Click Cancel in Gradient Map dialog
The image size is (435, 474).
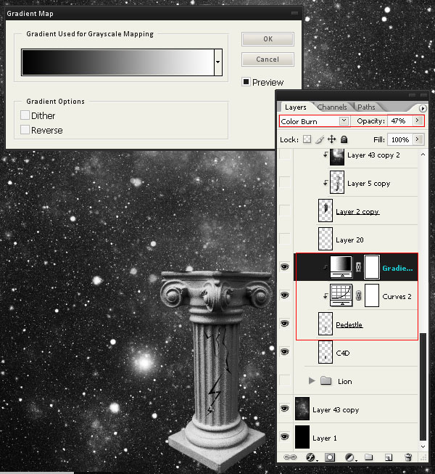tap(268, 60)
